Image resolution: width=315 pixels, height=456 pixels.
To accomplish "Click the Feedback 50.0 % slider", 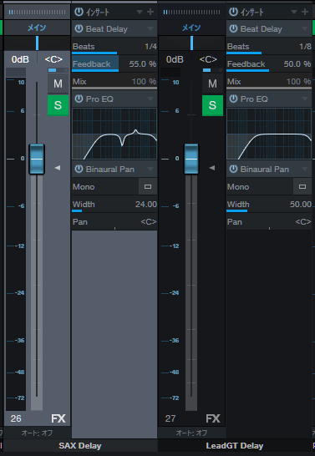I will point(269,63).
